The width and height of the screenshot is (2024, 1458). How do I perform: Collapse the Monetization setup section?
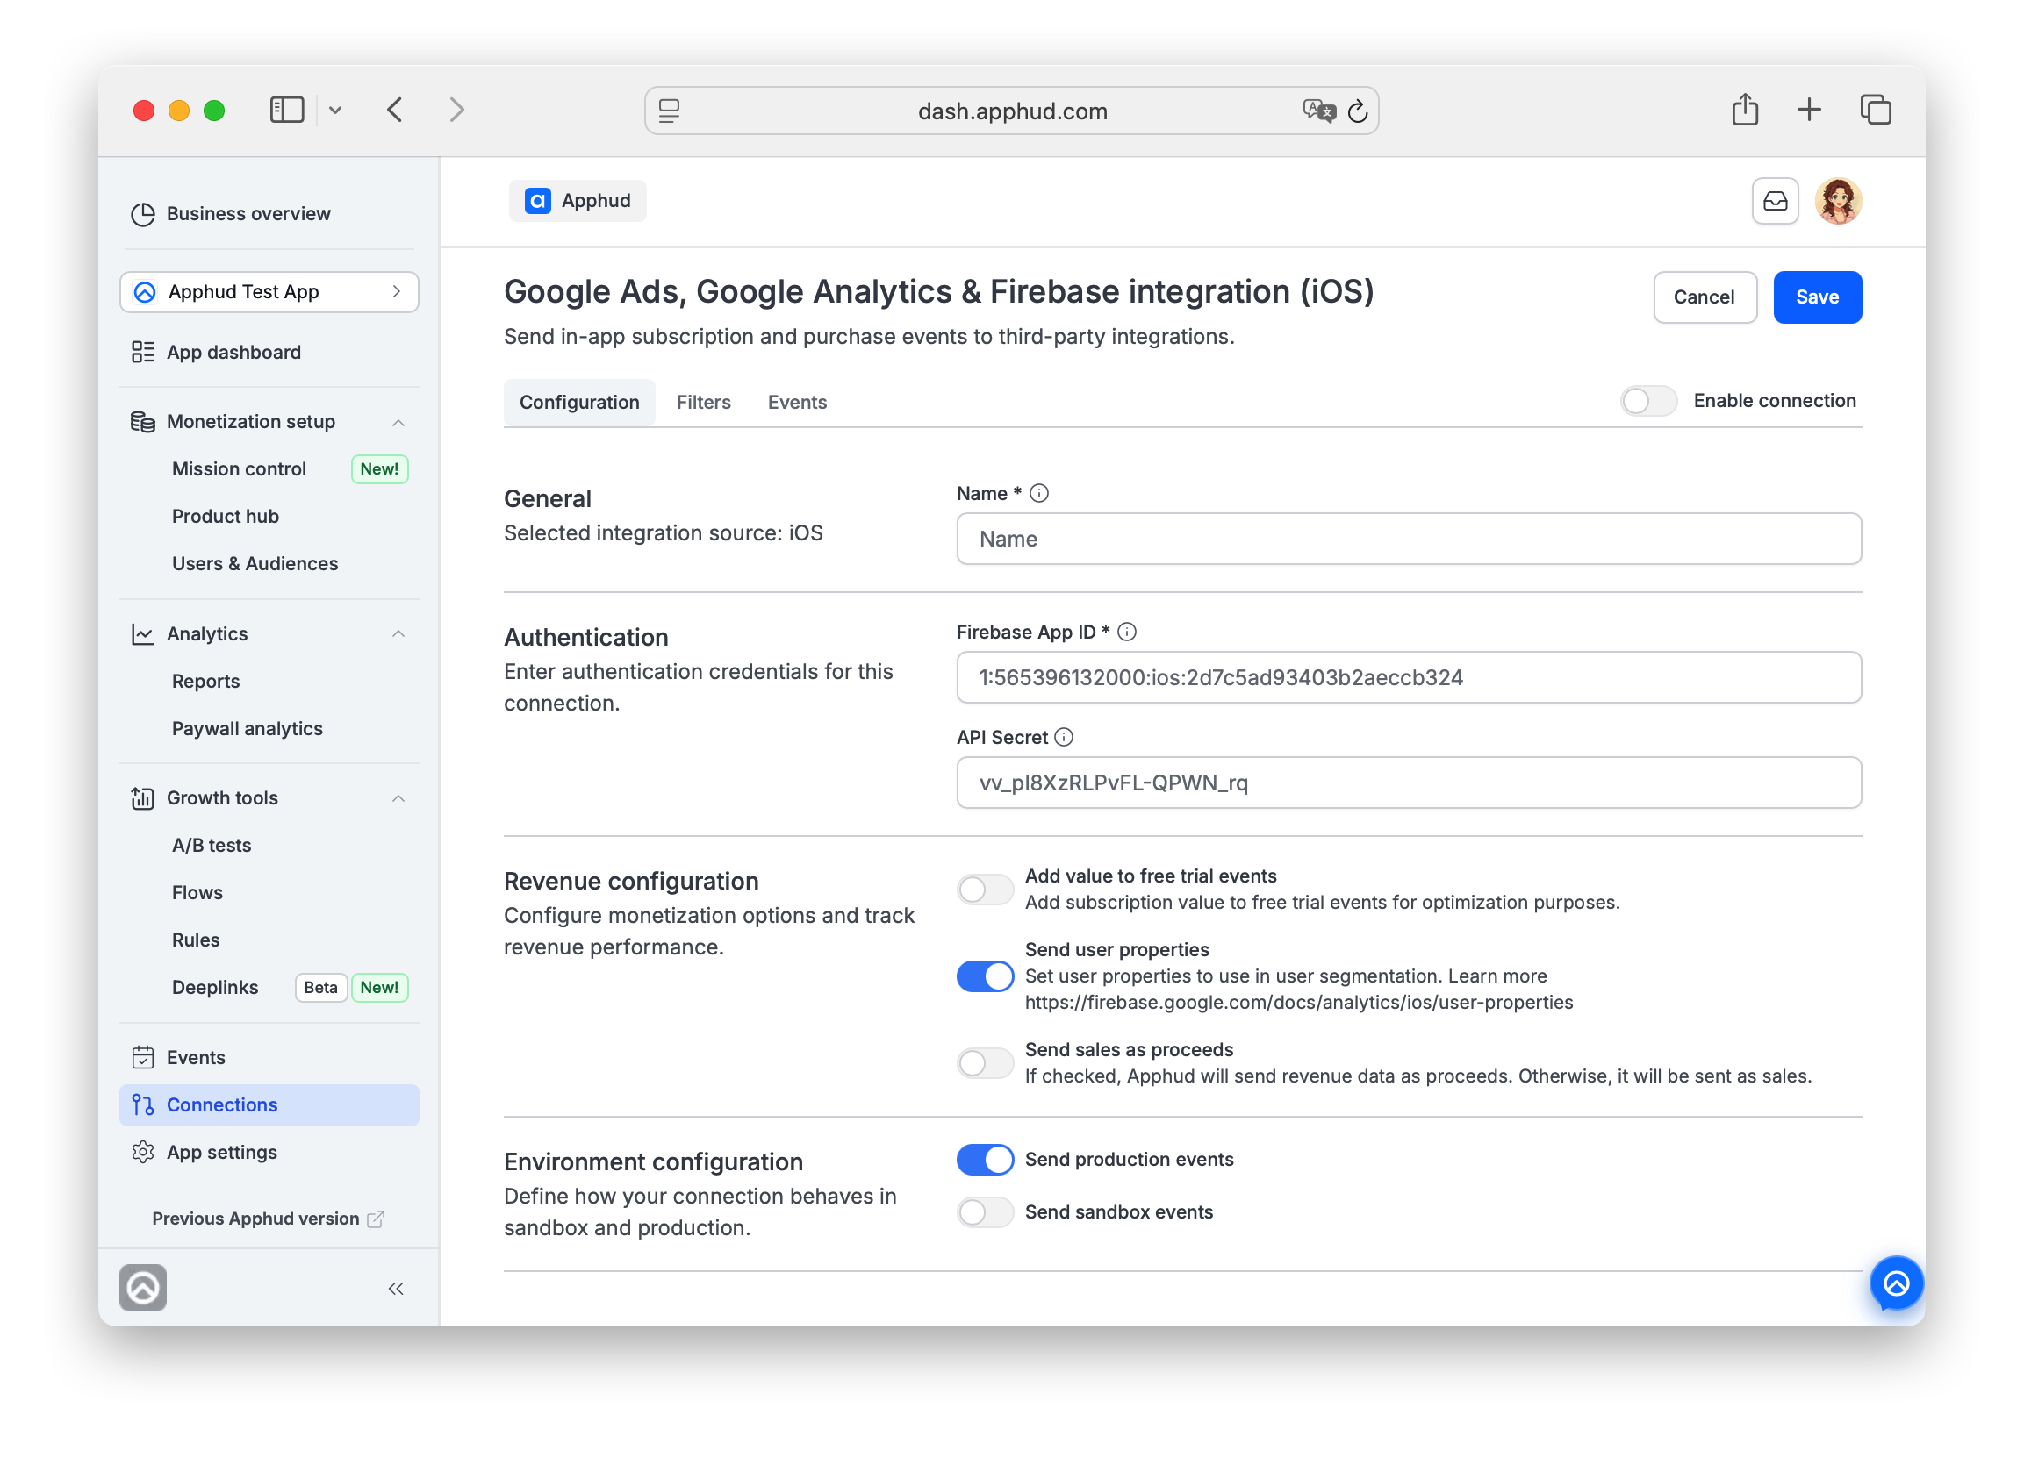[398, 422]
